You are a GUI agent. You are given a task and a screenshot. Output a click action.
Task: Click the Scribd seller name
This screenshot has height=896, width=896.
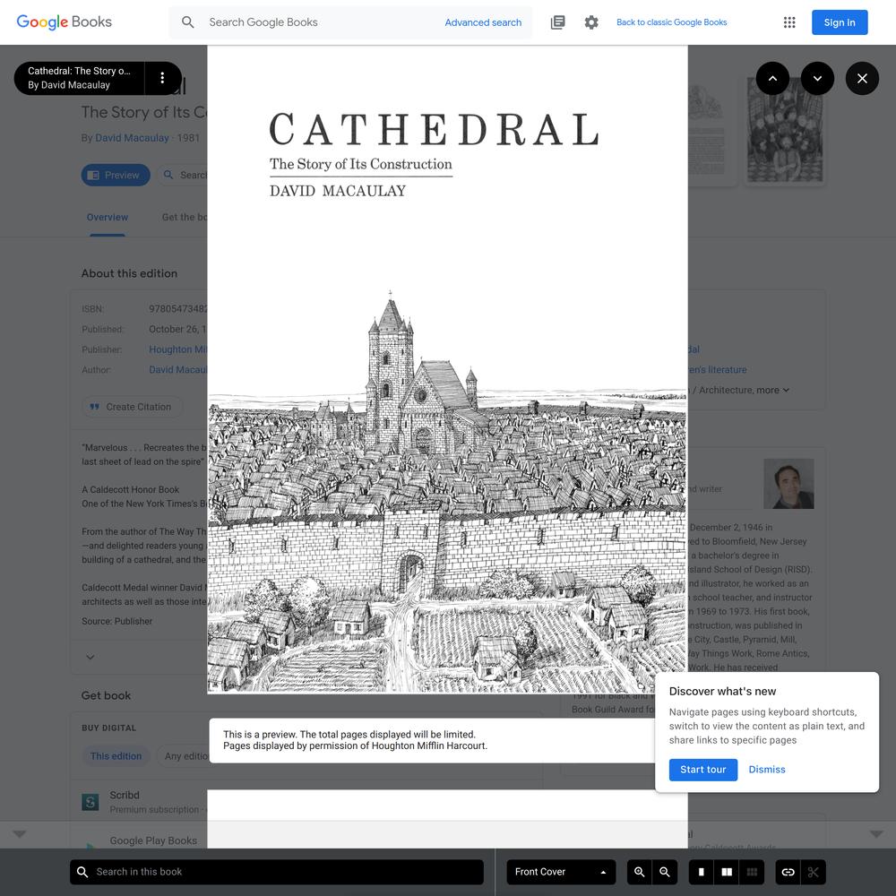click(x=125, y=795)
